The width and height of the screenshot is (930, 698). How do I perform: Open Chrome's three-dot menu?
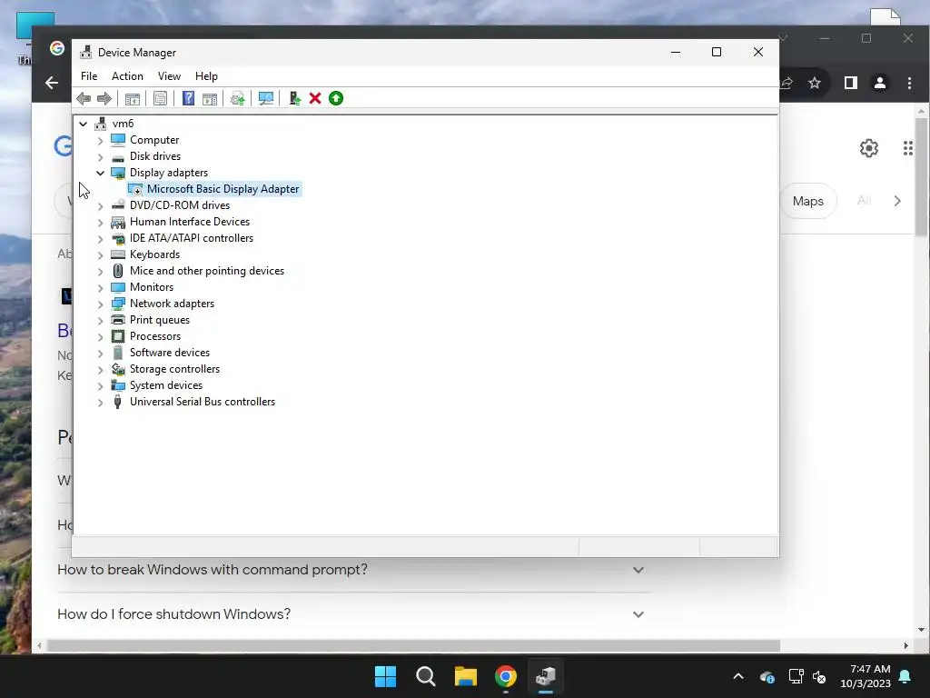click(909, 83)
